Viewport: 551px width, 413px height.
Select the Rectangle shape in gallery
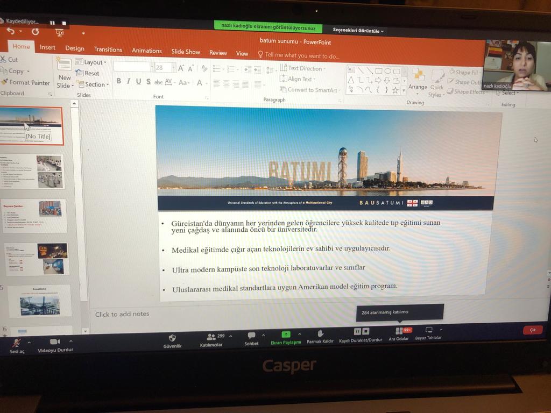[x=379, y=71]
